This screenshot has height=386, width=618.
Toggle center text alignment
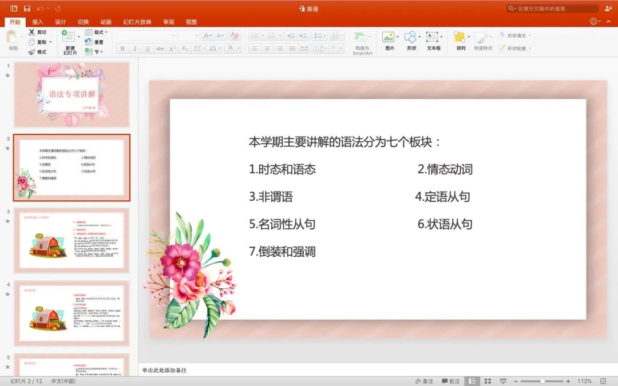click(x=267, y=49)
